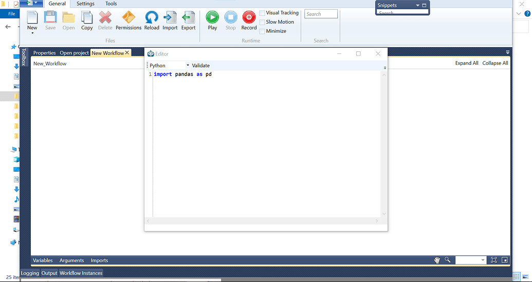Close the New Workflow tab with its X
This screenshot has height=282, width=532.
click(127, 52)
